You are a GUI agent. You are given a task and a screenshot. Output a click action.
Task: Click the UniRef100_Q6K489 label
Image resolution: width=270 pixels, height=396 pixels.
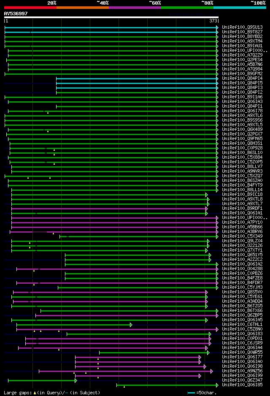[242, 130]
